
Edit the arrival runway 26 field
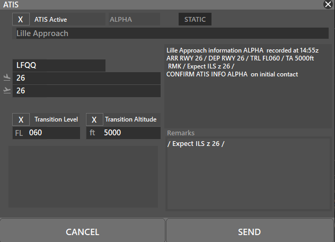[86, 78]
